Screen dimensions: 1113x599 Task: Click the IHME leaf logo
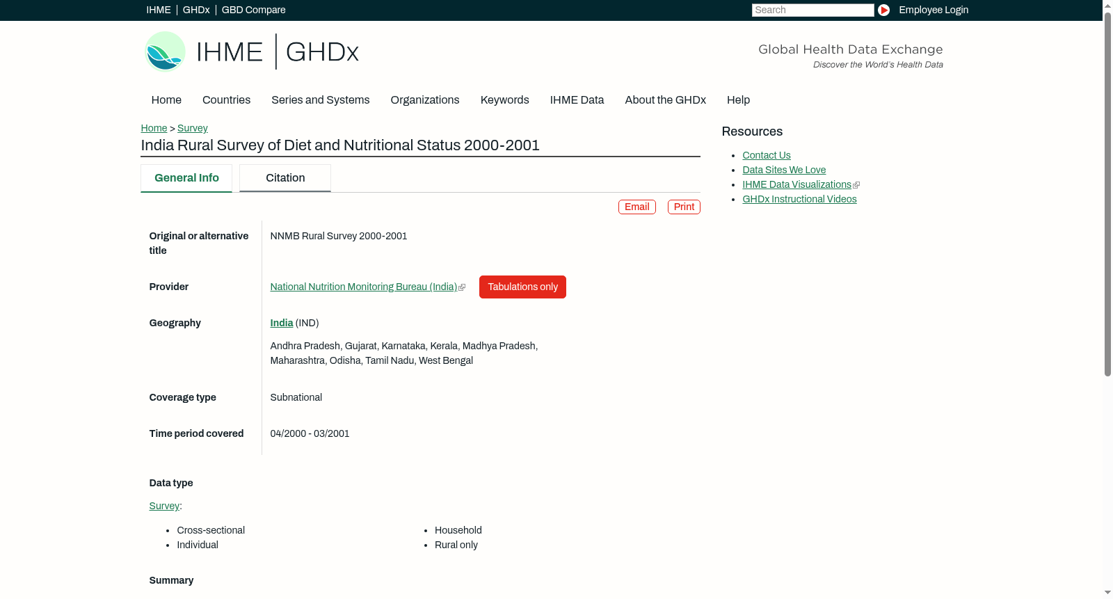(x=165, y=51)
